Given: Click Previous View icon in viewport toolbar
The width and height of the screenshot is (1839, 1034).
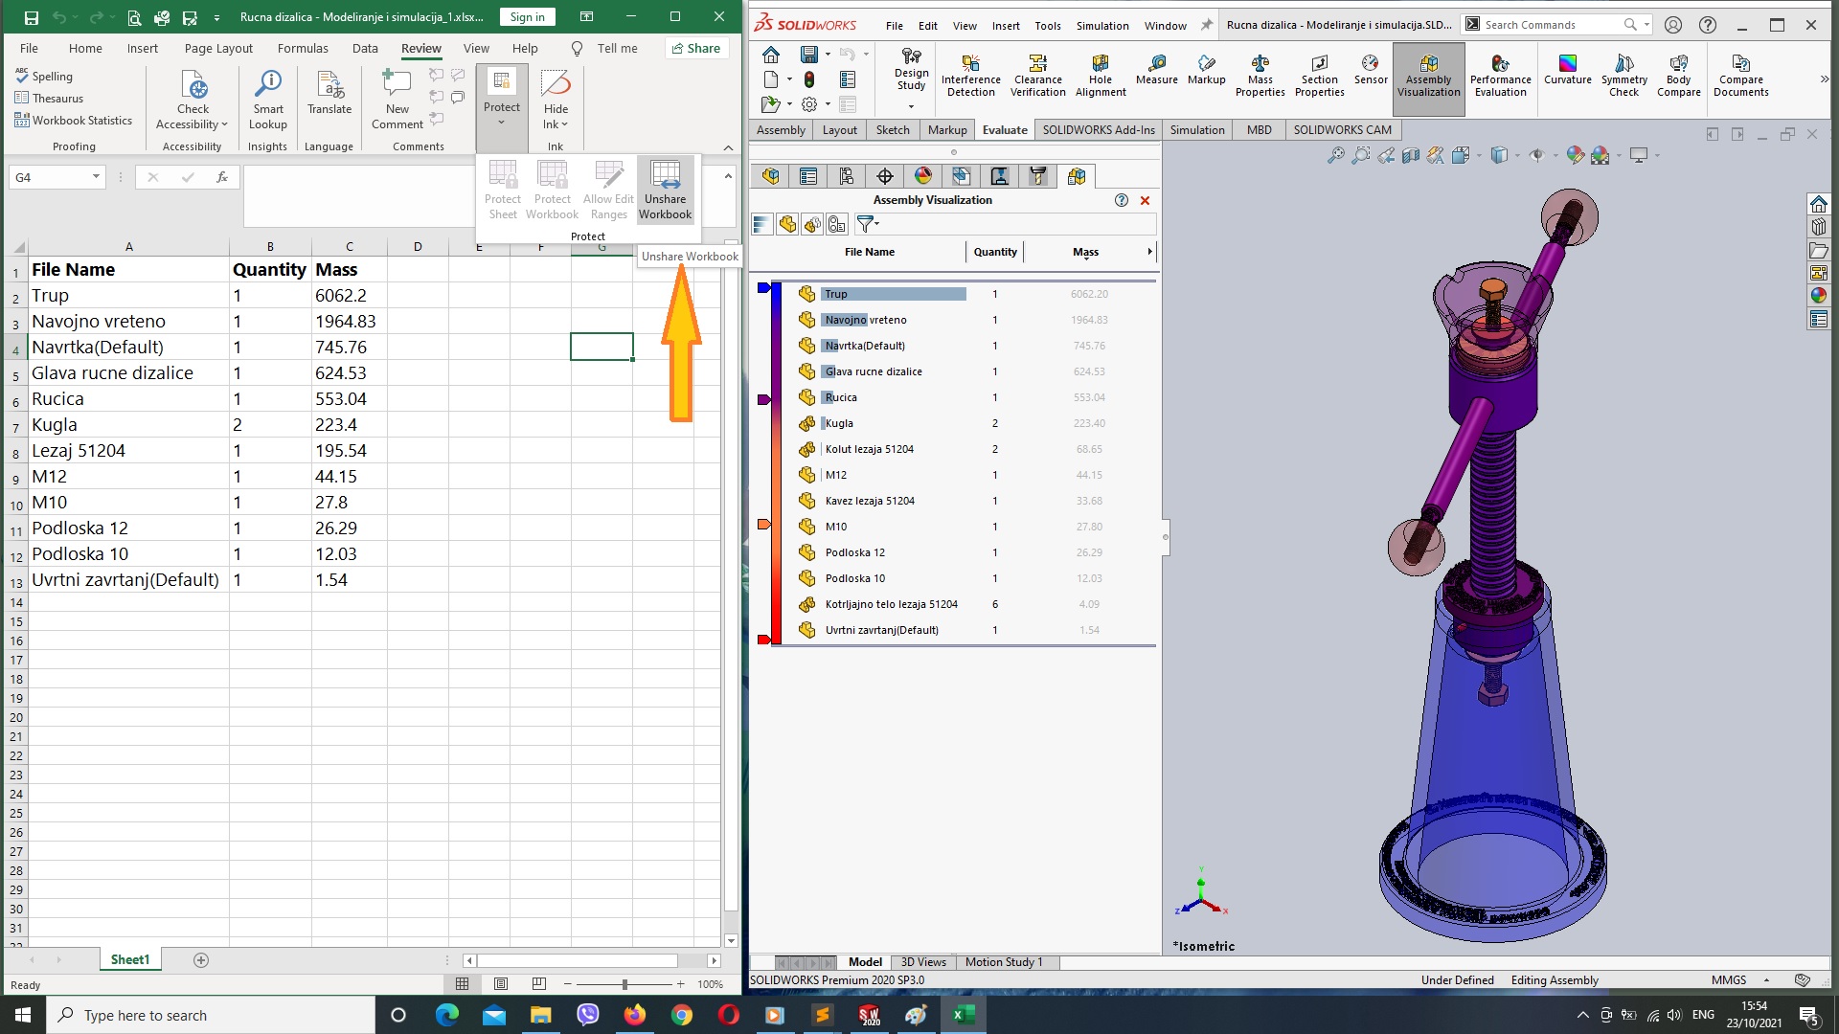Looking at the screenshot, I should click(x=1386, y=155).
